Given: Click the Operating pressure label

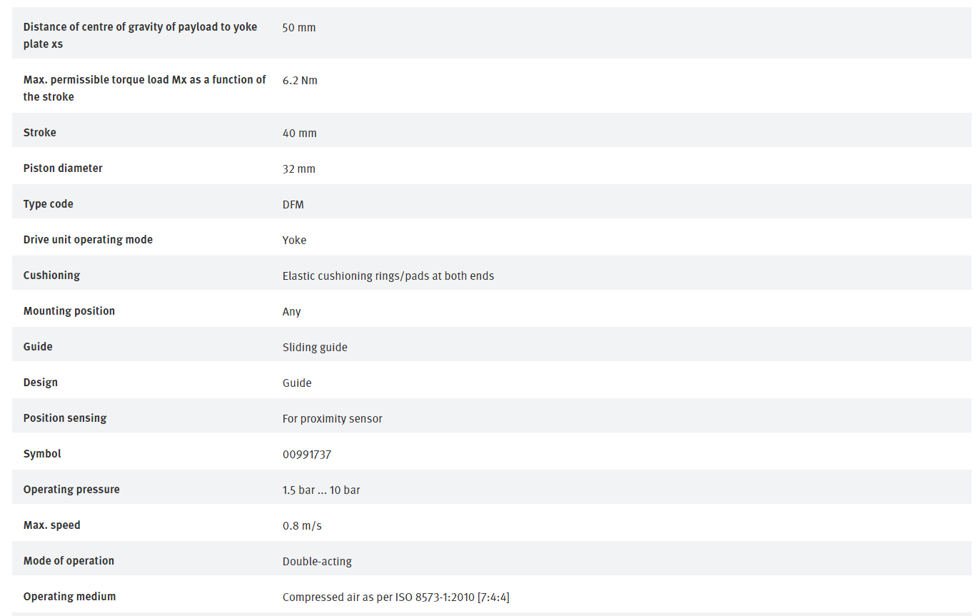Looking at the screenshot, I should pyautogui.click(x=71, y=490).
